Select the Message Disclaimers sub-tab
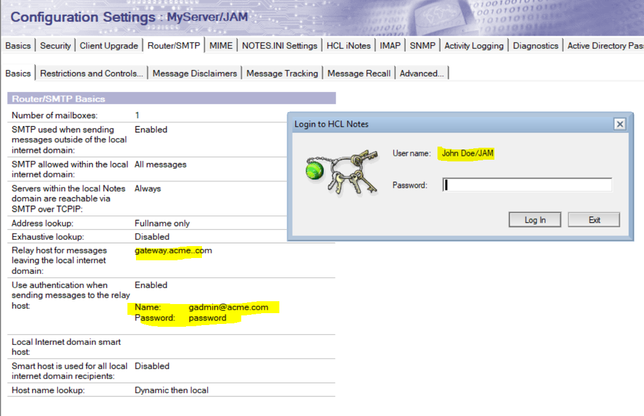644x416 pixels. click(x=195, y=73)
